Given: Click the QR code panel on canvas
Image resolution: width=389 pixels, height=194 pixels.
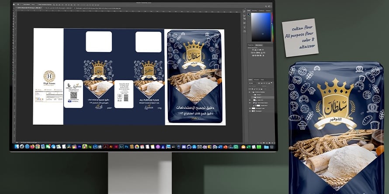Looking at the screenshot, I should pos(73,94).
